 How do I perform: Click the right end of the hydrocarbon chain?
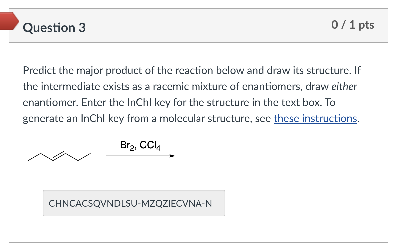(x=89, y=154)
